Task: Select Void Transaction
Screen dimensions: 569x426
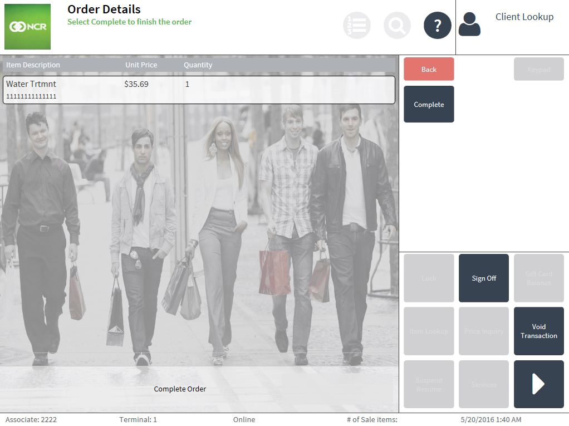Action: pyautogui.click(x=538, y=331)
